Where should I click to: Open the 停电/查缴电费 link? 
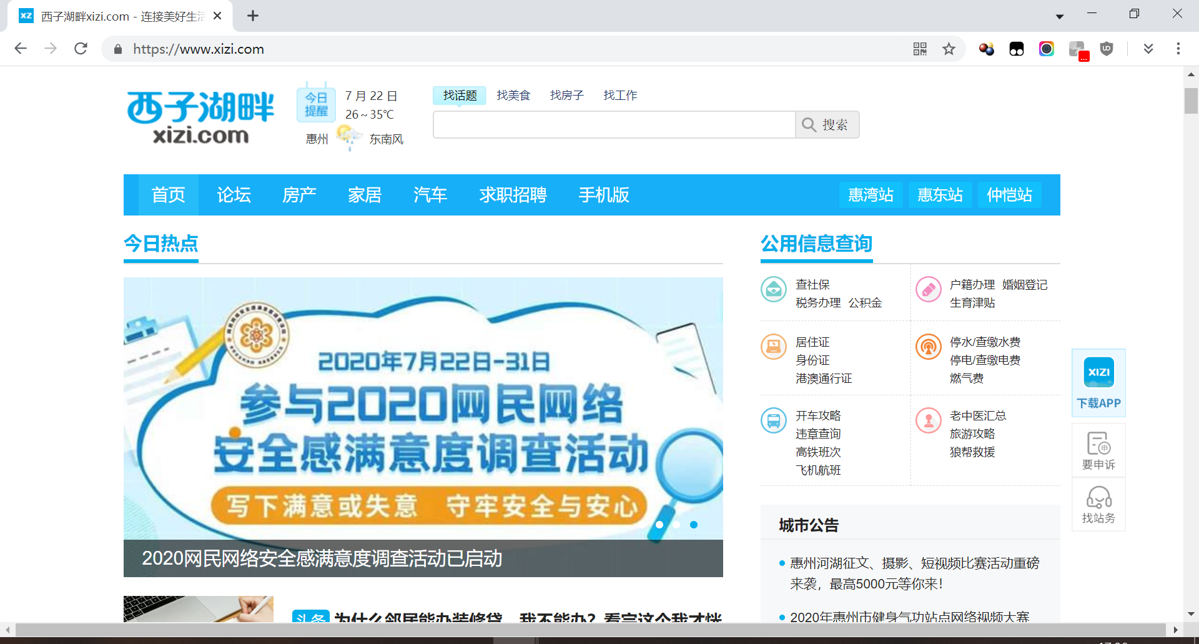pos(985,360)
